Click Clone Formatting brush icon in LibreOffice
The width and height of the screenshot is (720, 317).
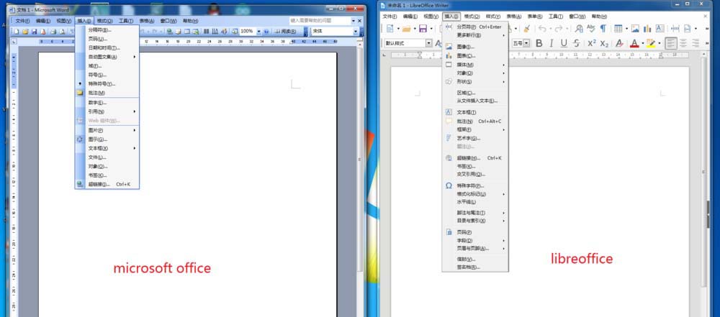[527, 29]
